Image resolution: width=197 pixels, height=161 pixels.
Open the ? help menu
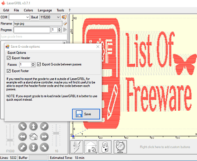tap(70, 10)
